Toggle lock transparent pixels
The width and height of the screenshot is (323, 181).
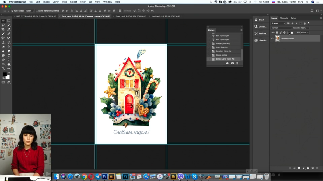tap(277, 32)
